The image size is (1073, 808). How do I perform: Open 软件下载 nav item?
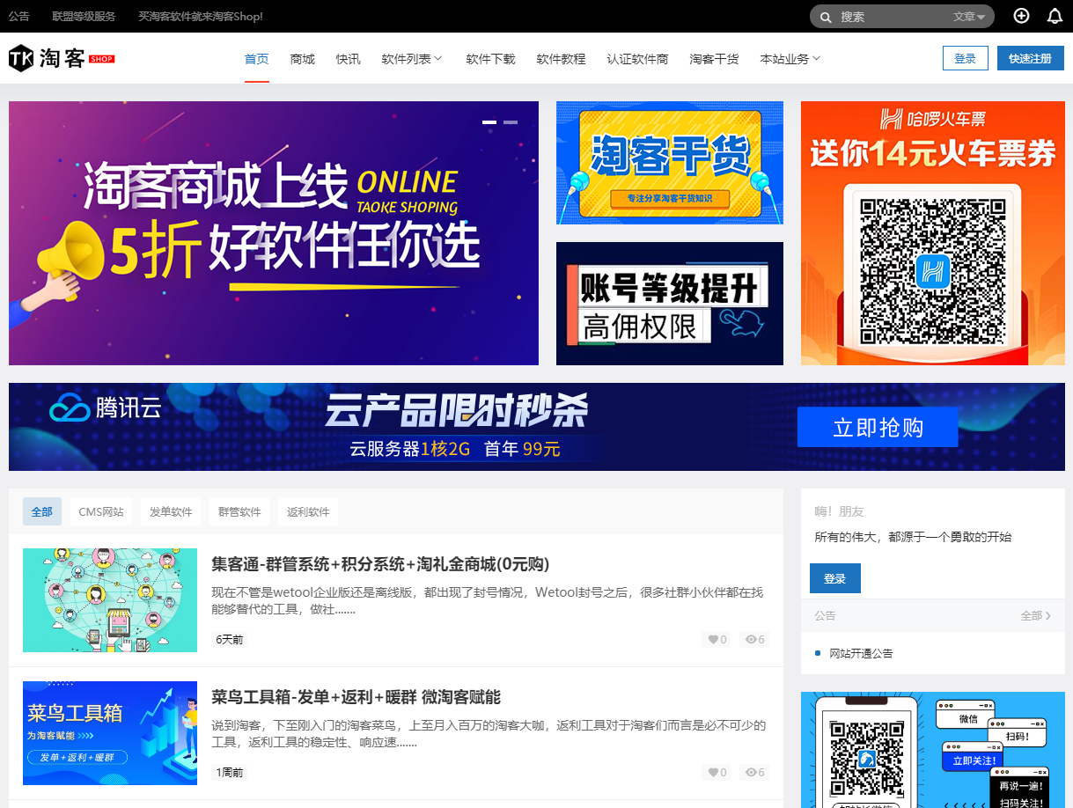(x=490, y=59)
